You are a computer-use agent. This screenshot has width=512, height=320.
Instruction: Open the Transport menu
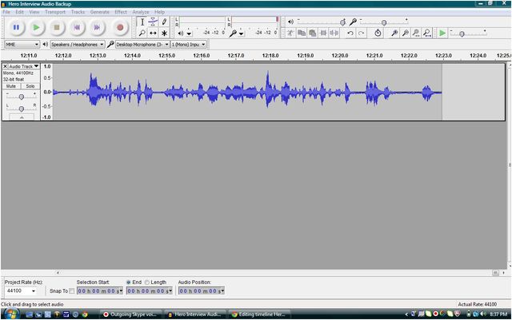[55, 12]
